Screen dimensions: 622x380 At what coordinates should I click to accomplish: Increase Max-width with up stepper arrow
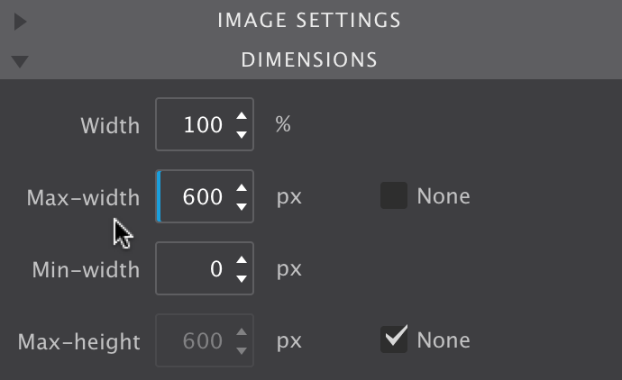(x=241, y=187)
